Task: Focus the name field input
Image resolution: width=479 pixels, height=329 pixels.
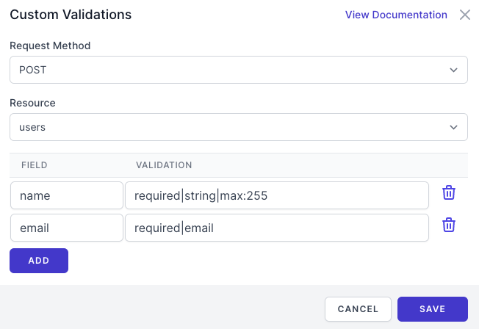Action: tap(67, 195)
